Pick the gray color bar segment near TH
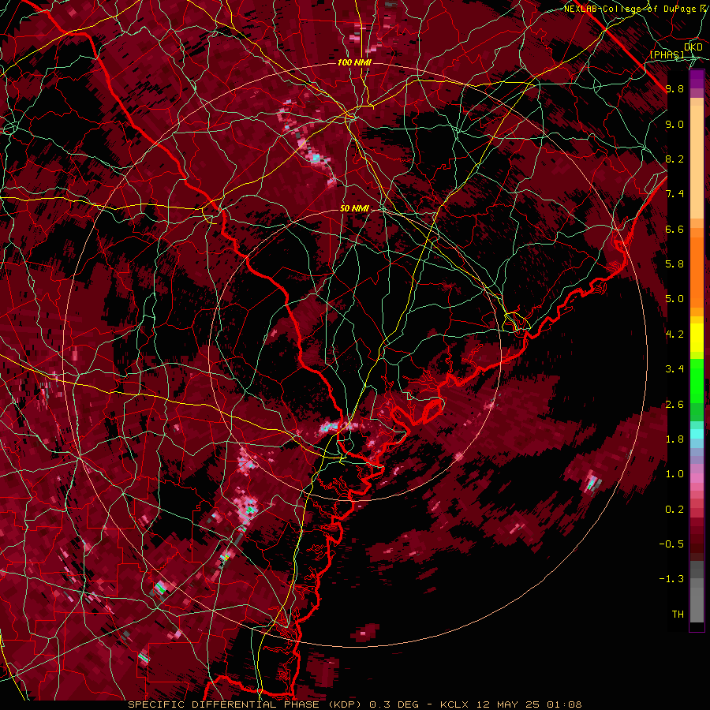 pyautogui.click(x=697, y=605)
